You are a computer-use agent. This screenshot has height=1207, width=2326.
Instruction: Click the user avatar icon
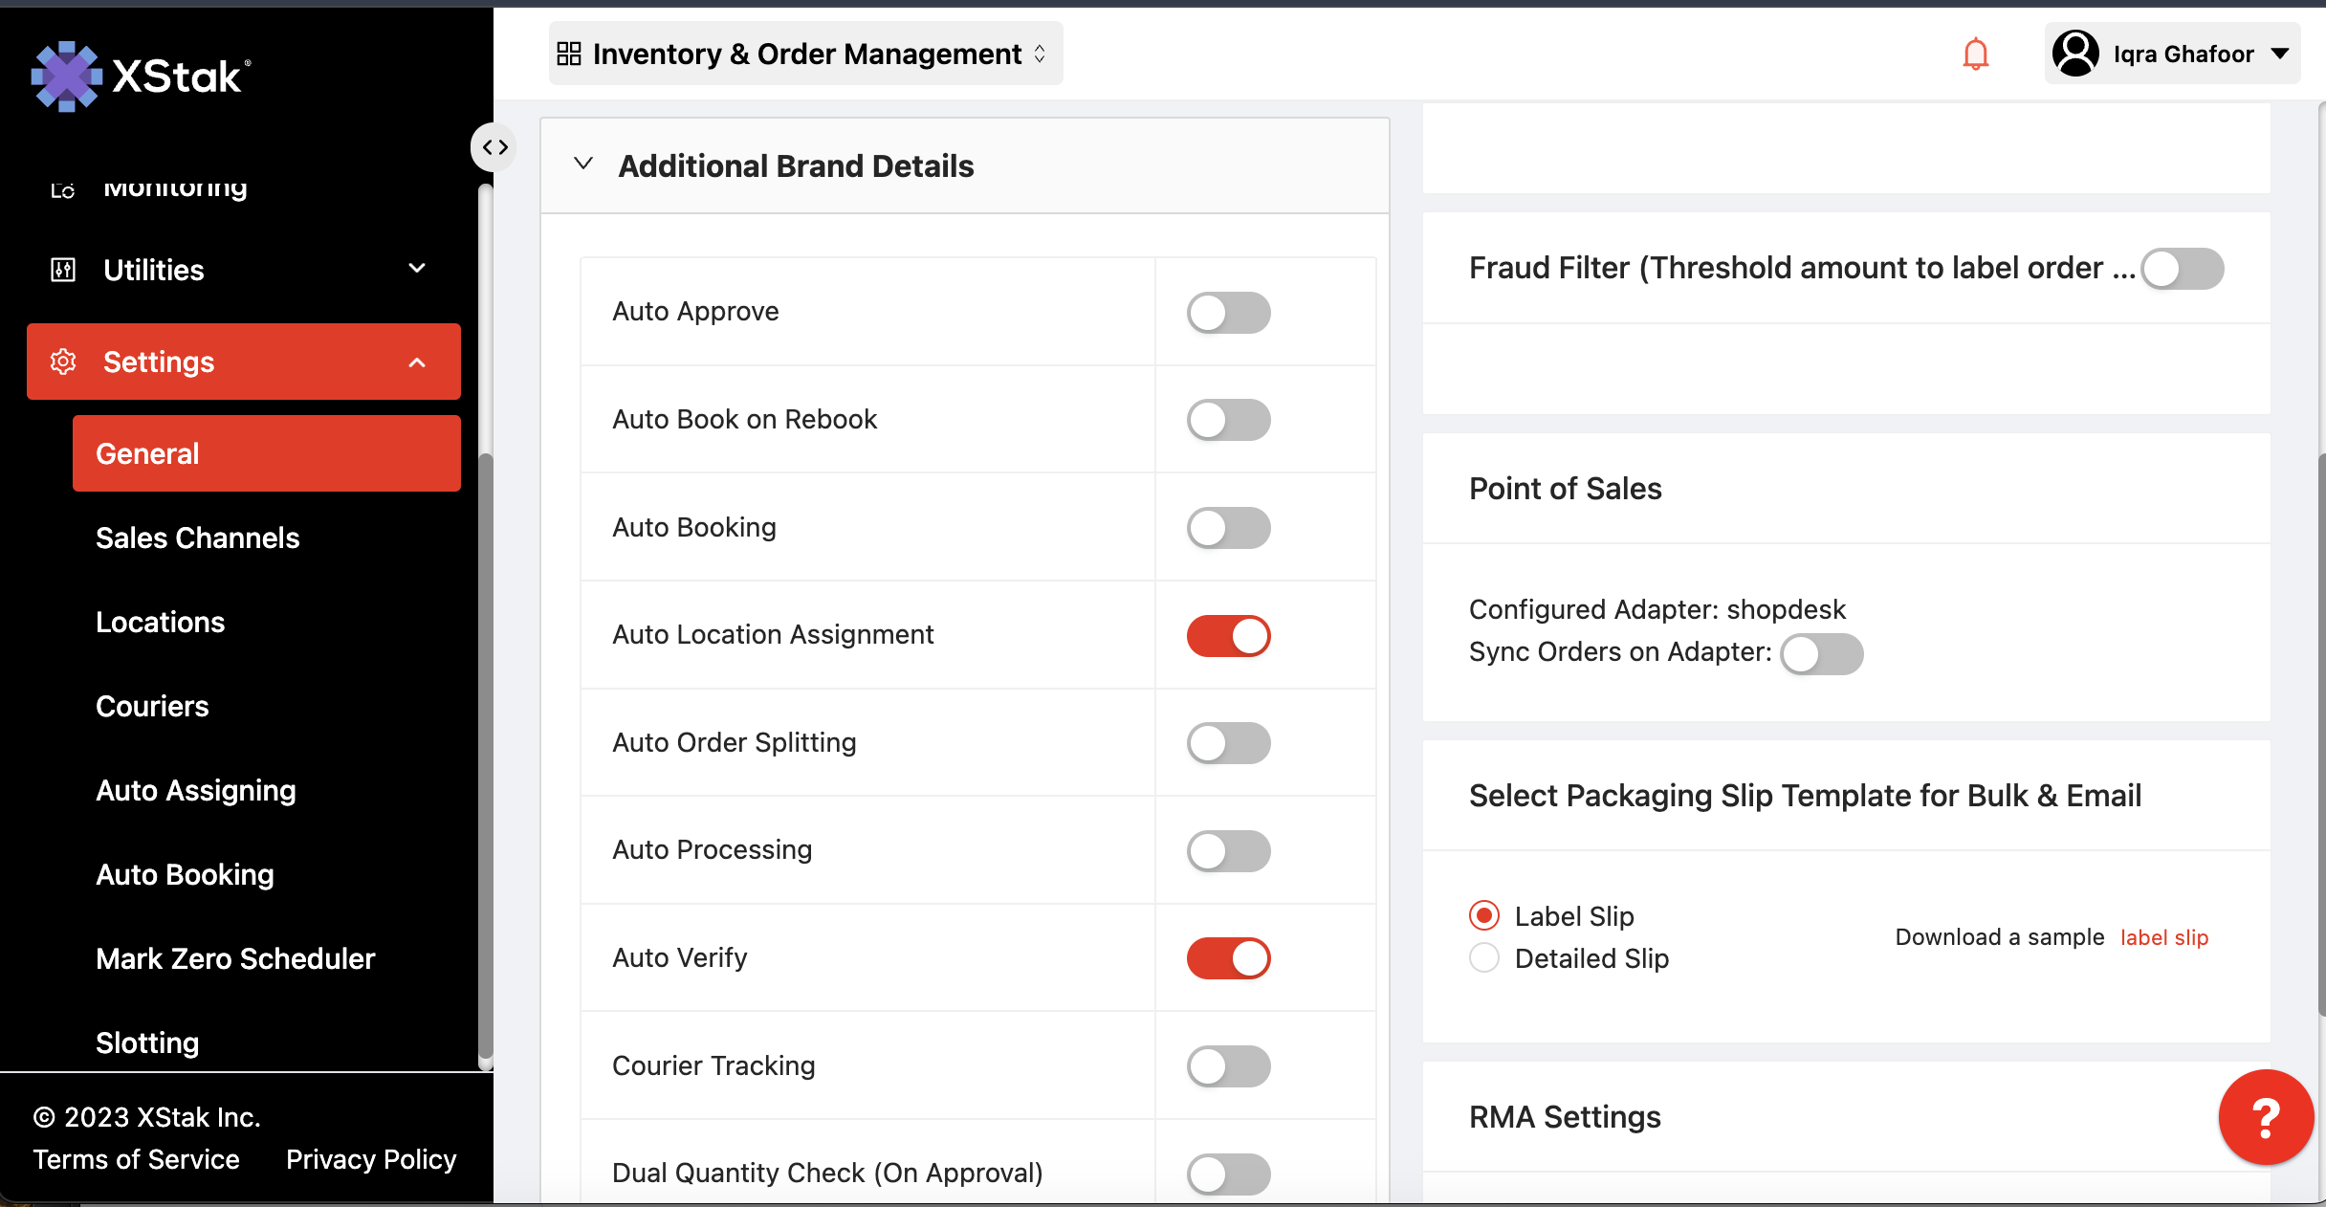click(x=2075, y=54)
